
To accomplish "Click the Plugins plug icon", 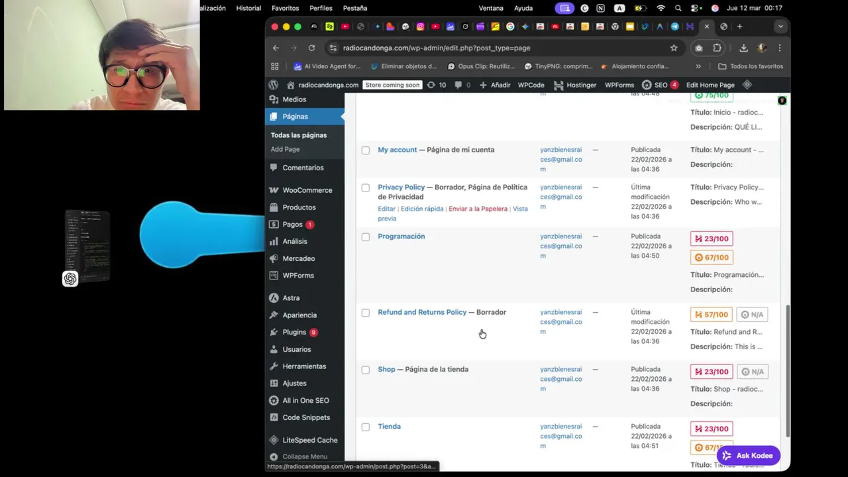I will coord(274,332).
